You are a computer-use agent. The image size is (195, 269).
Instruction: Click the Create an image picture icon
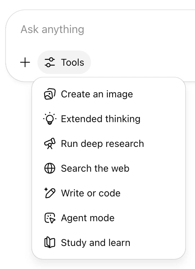coord(50,94)
